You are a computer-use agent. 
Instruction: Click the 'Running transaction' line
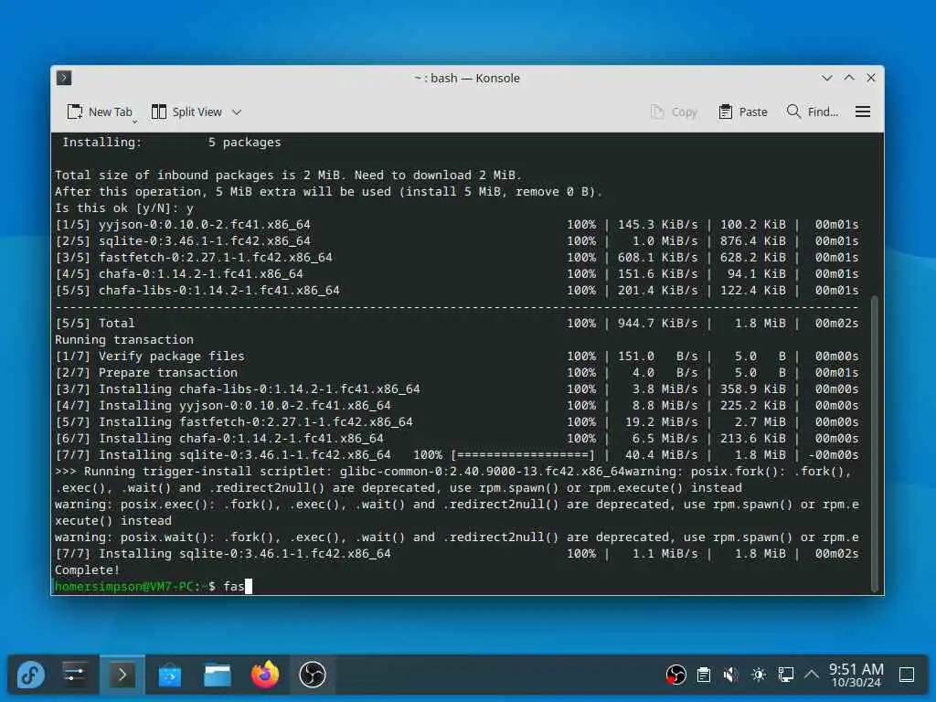click(124, 340)
